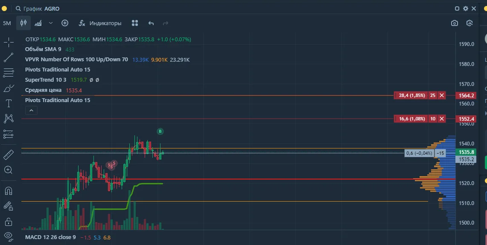Select the crosshair cursor tool
The height and width of the screenshot is (245, 487).
tap(9, 42)
